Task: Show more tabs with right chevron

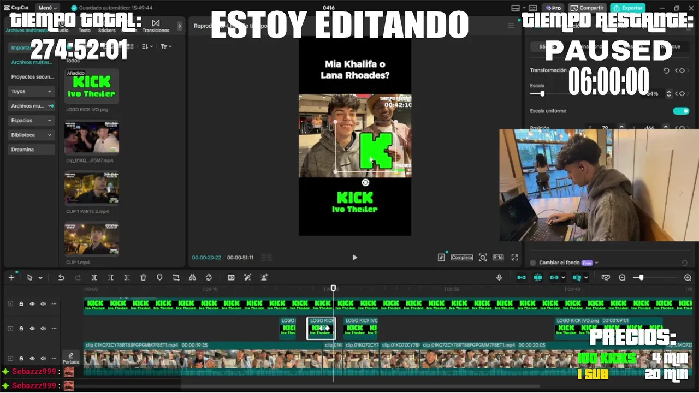Action: 180,26
